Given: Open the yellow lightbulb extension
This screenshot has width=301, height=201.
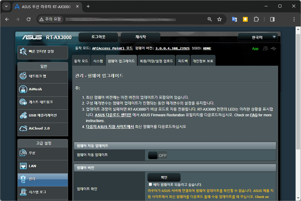Looking at the screenshot, I should [245, 19].
